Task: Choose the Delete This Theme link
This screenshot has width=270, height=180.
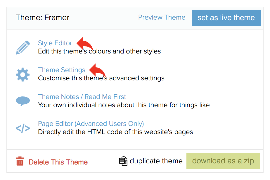Action: pos(58,162)
